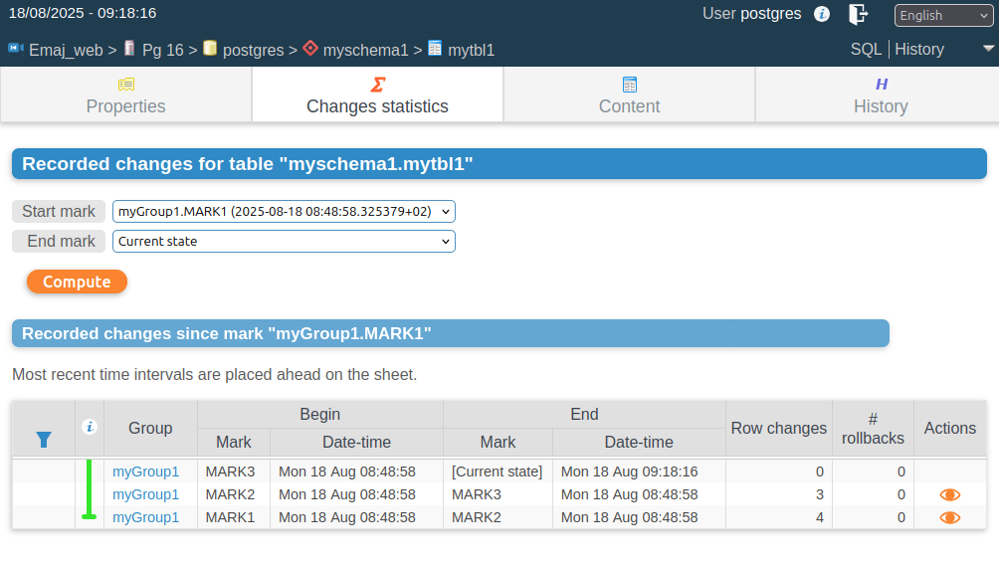
Task: Open the myschema1 breadcrumb link
Action: click(x=365, y=51)
